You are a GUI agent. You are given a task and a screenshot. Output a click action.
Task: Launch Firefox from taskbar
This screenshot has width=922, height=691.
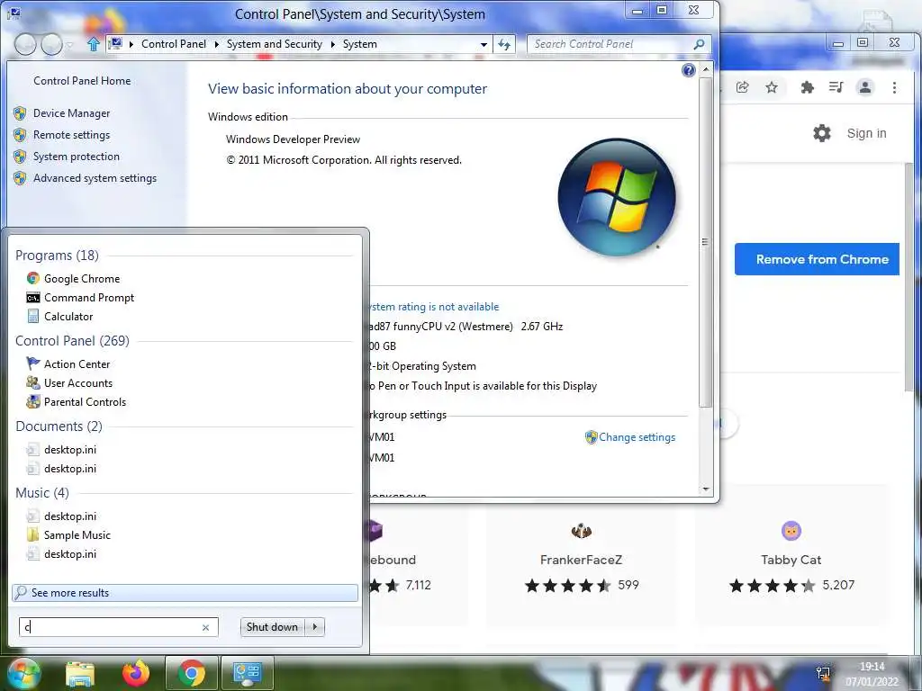pyautogui.click(x=136, y=673)
